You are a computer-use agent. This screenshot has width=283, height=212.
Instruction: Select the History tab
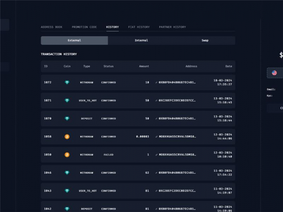(x=112, y=27)
